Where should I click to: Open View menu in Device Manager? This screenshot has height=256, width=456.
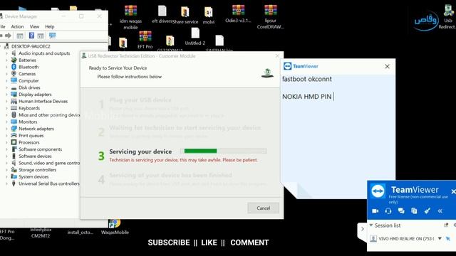(34, 26)
